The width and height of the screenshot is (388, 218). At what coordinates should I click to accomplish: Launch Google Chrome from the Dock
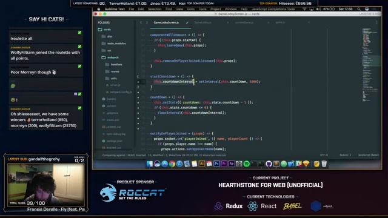pyautogui.click(x=172, y=164)
